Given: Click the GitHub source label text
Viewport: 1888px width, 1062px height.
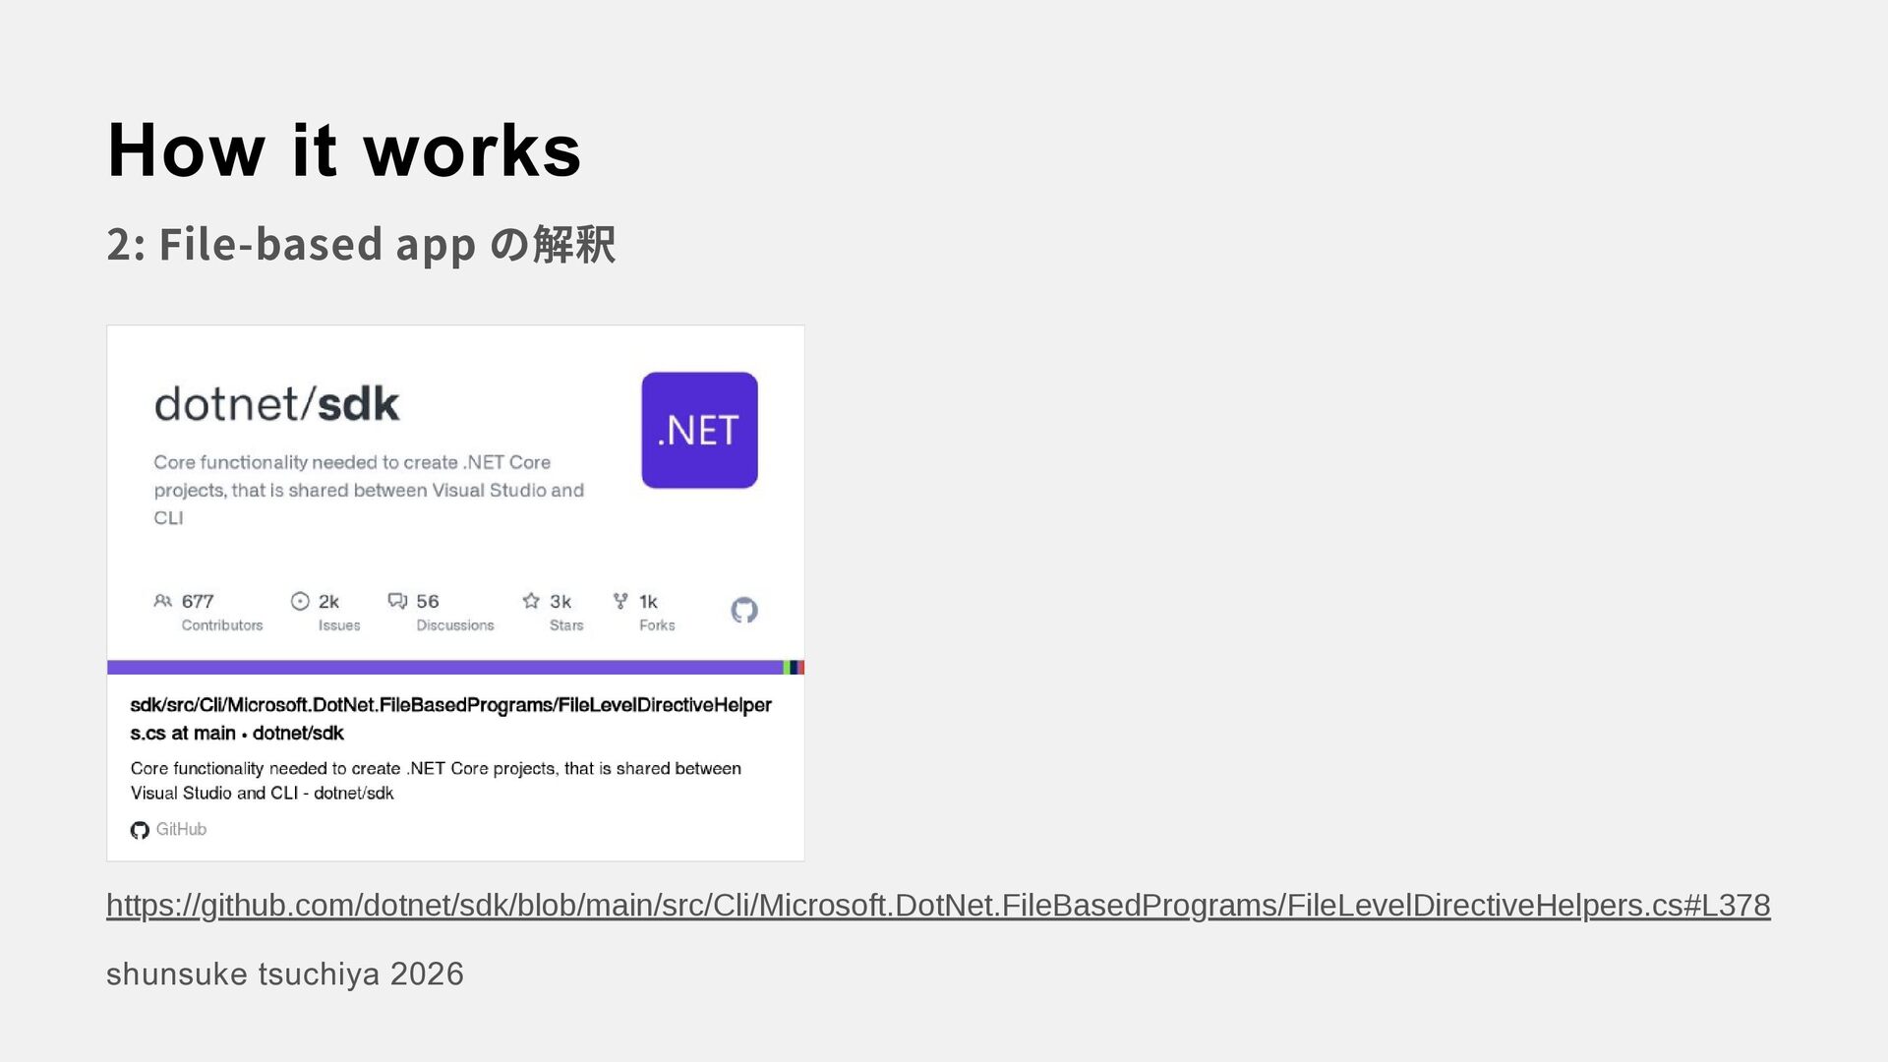Looking at the screenshot, I should click(x=181, y=830).
